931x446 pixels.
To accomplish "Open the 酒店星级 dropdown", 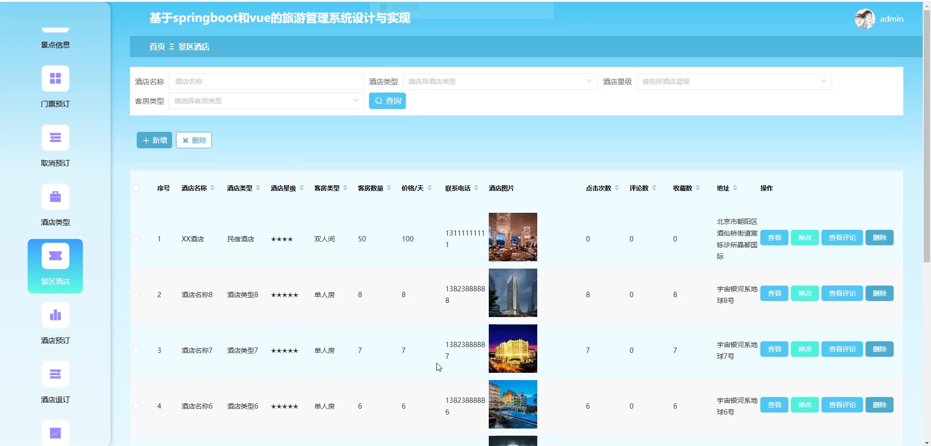I will [x=734, y=81].
